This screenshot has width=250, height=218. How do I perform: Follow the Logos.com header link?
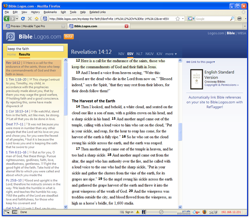[216, 33]
